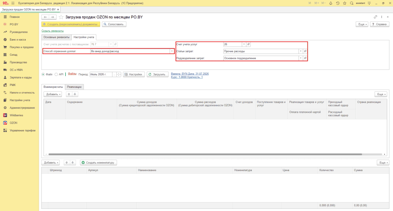Open Еще menu of Взаиморасчеты table

coord(381,94)
